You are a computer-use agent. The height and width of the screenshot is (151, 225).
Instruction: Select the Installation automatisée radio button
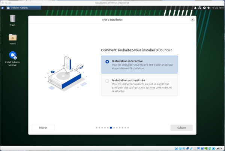pos(107,81)
